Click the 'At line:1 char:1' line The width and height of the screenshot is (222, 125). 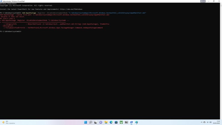[7, 18]
